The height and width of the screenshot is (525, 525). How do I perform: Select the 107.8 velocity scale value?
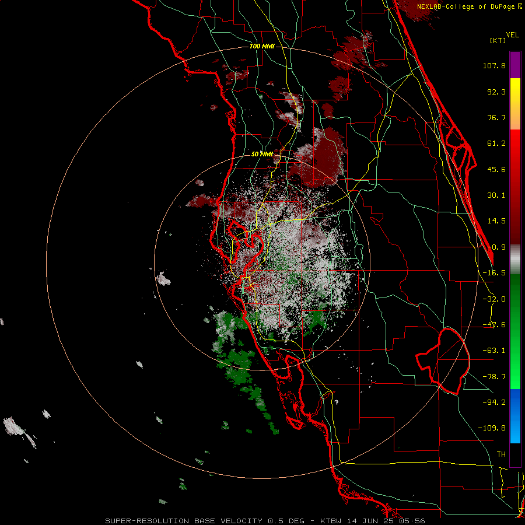494,65
